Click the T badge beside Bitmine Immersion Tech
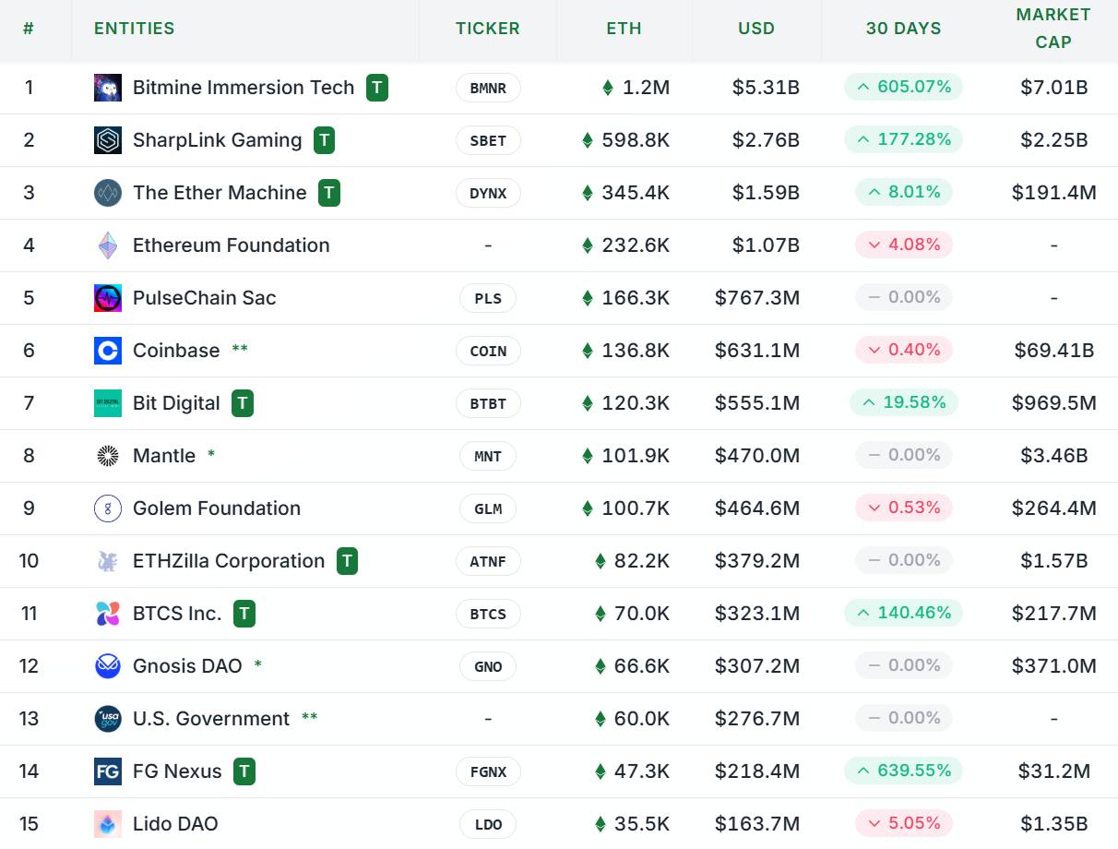 (x=377, y=88)
